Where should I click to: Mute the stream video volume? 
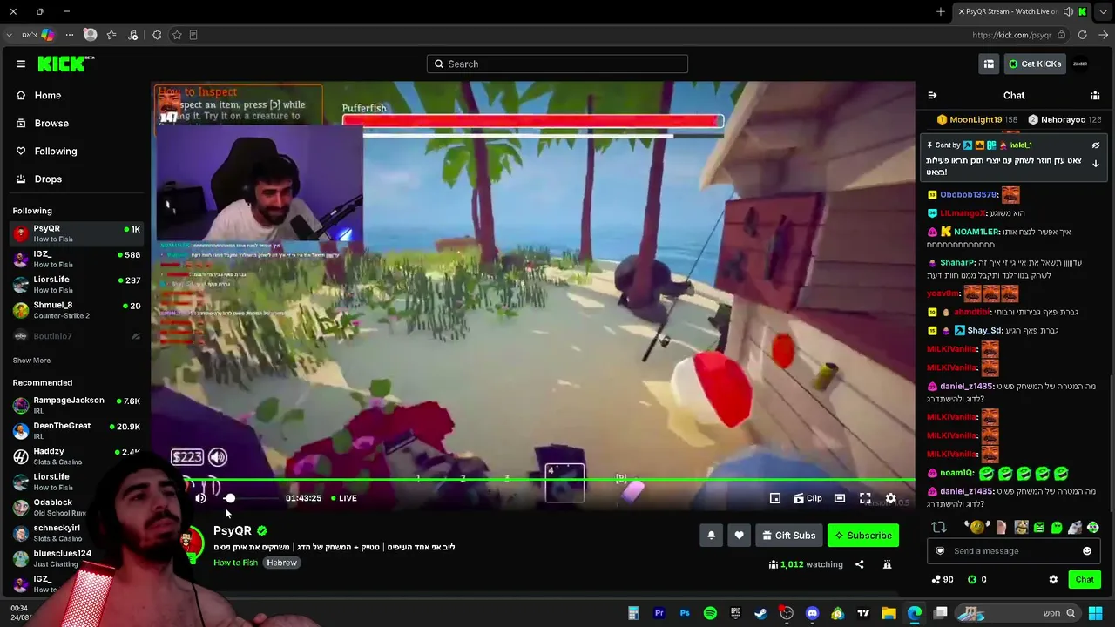coord(200,498)
